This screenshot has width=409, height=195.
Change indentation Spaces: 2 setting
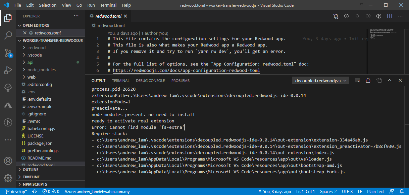pyautogui.click(x=328, y=192)
